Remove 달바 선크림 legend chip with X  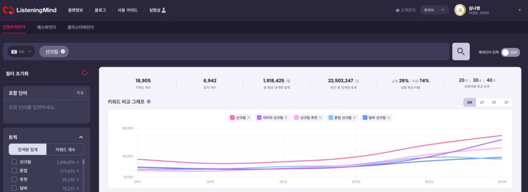tap(389, 118)
